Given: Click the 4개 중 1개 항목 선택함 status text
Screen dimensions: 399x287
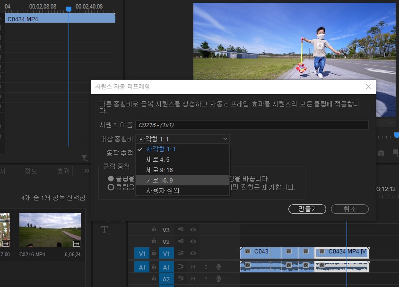Looking at the screenshot, I should pos(53,198).
